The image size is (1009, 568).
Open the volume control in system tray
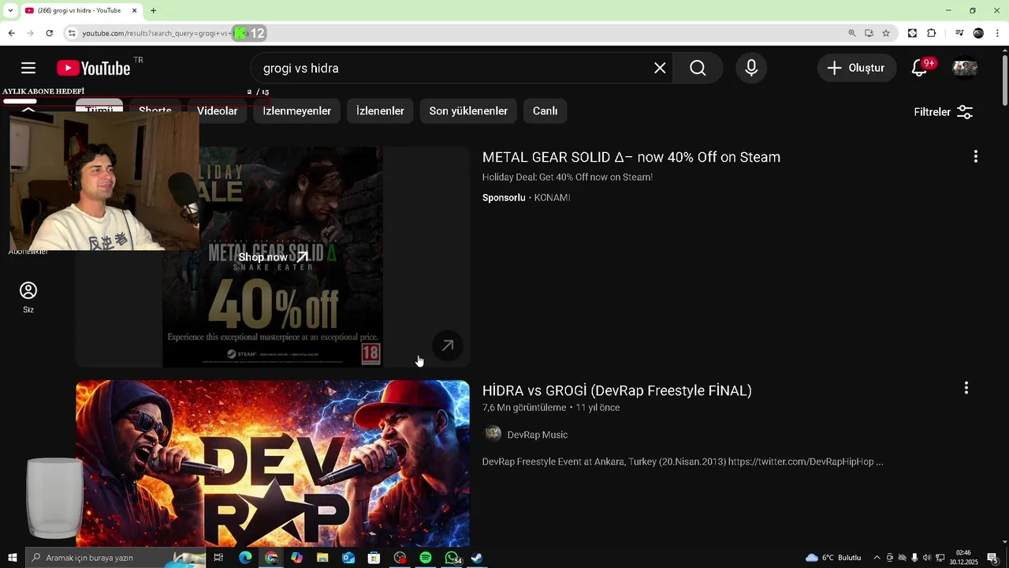[927, 558]
